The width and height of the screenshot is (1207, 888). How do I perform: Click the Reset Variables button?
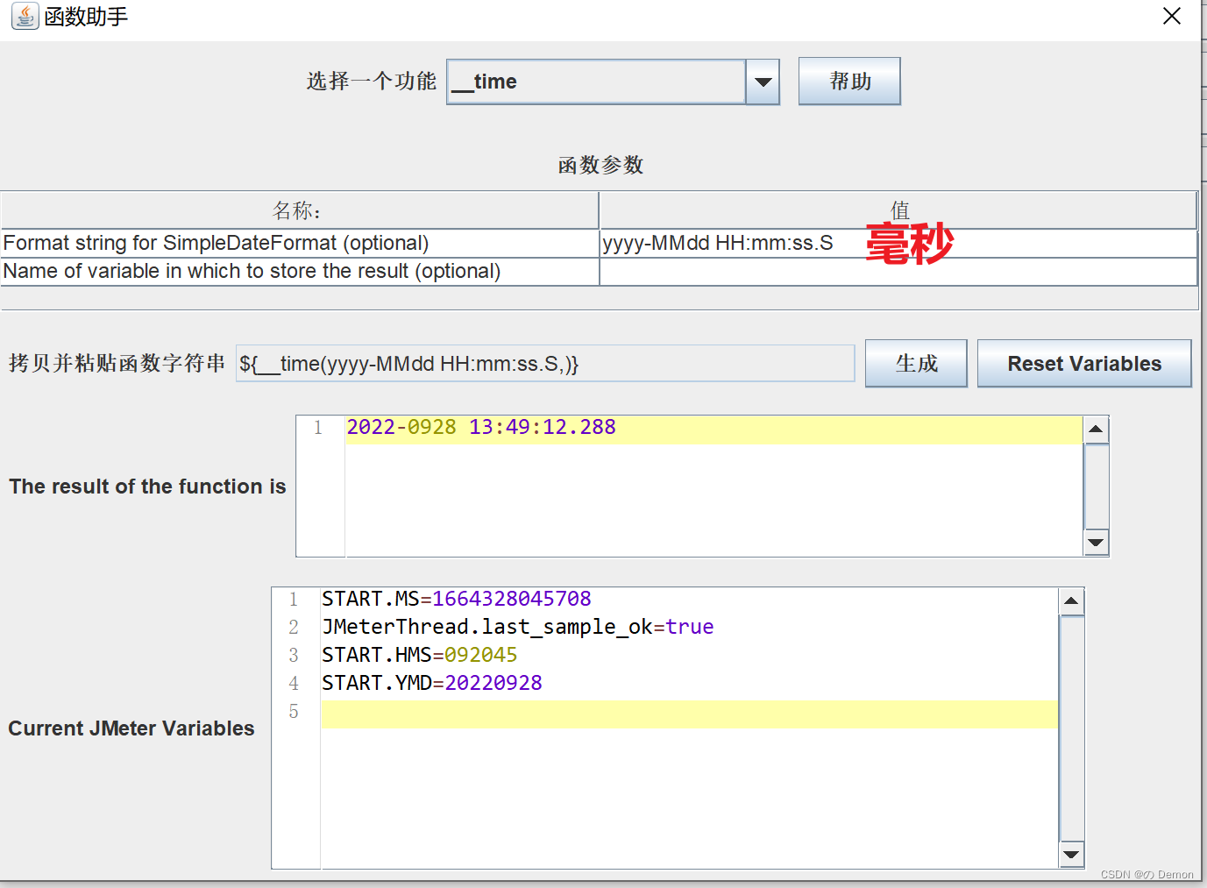[x=1084, y=363]
